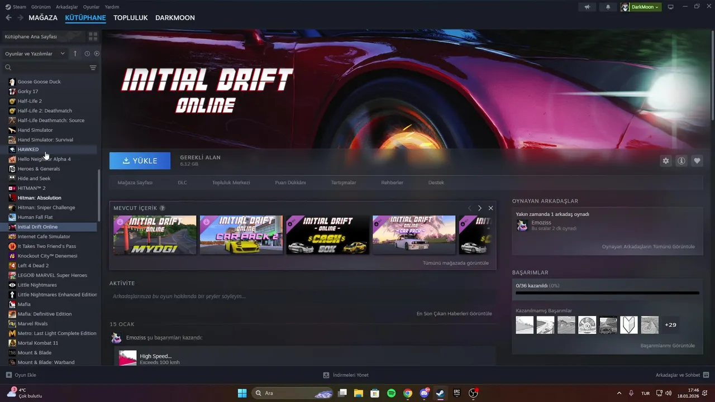Click Başarımlarını Görüntüle link

point(668,346)
